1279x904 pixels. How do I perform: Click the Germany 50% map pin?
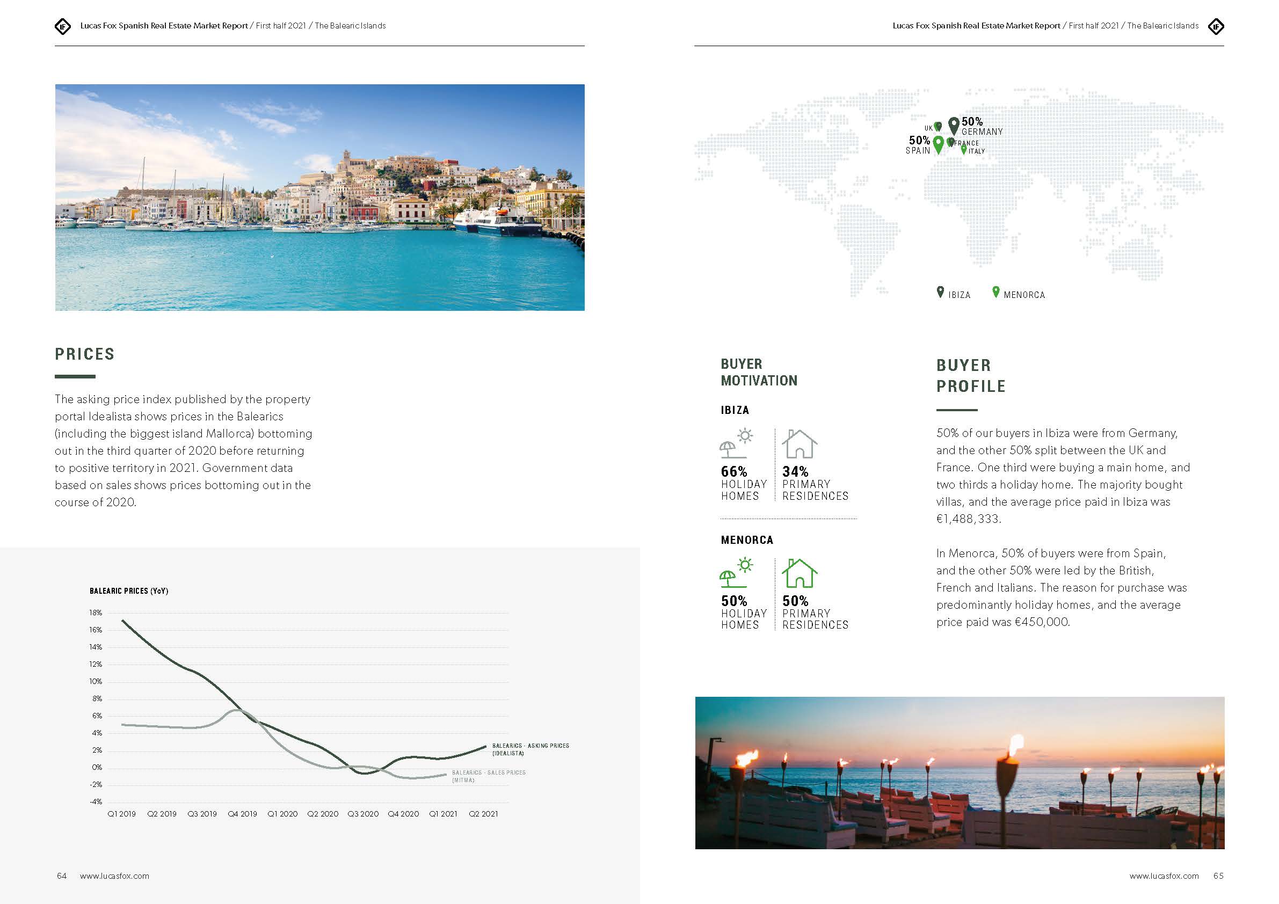tap(954, 127)
